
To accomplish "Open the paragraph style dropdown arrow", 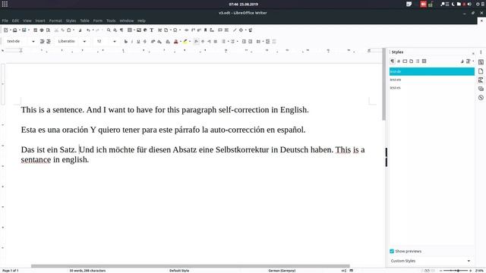I will coord(33,41).
